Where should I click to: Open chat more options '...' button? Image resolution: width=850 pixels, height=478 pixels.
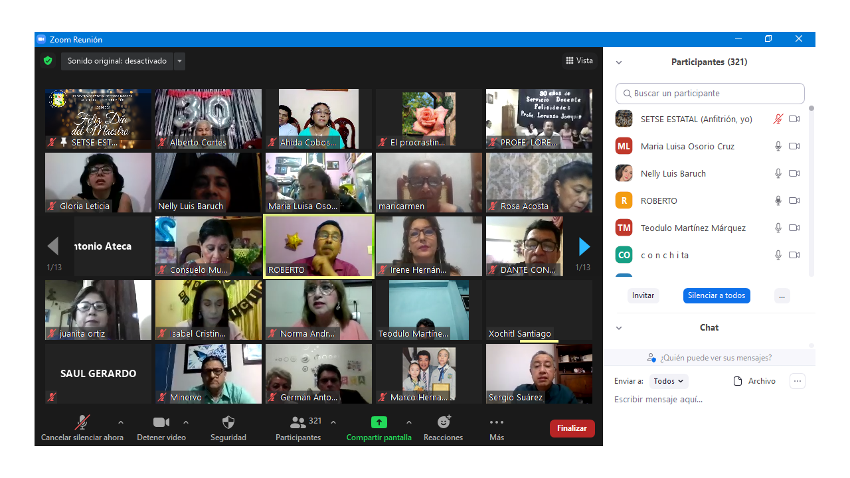tap(798, 381)
